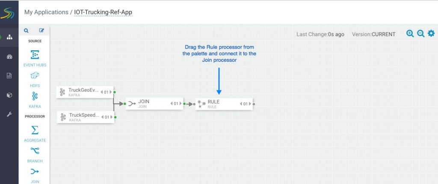Open My Applications breadcrumb link
Viewport: 438px width, 184px height.
click(x=46, y=12)
